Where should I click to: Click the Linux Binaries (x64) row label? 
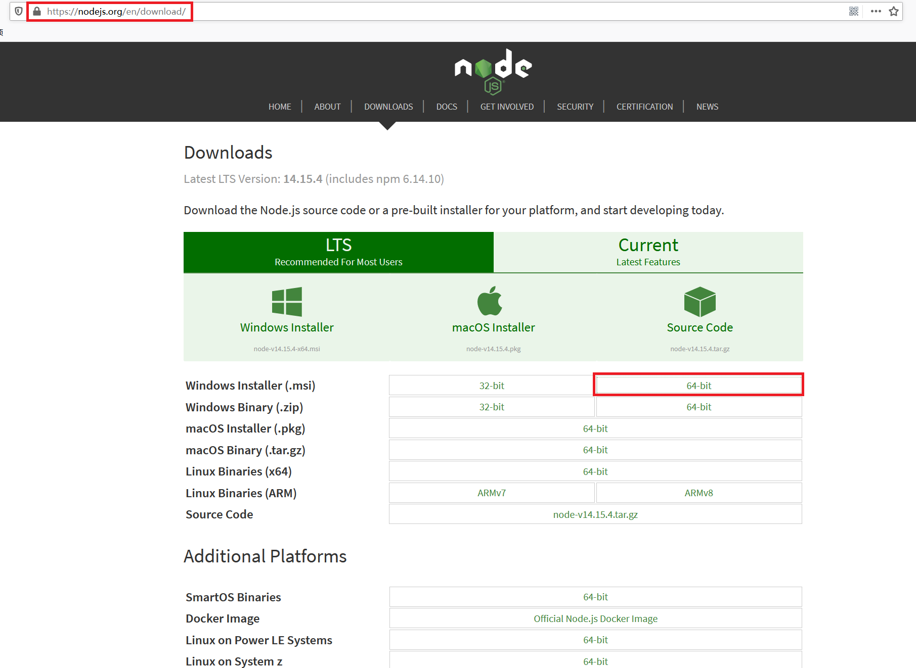click(x=239, y=471)
